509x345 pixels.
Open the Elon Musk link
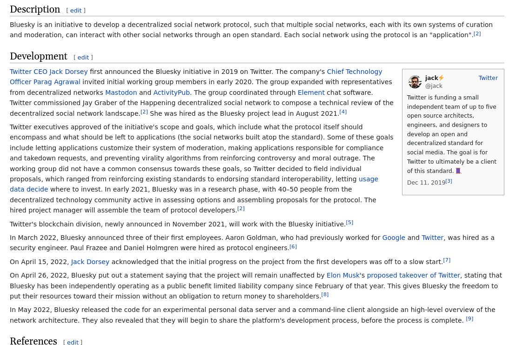343,275
